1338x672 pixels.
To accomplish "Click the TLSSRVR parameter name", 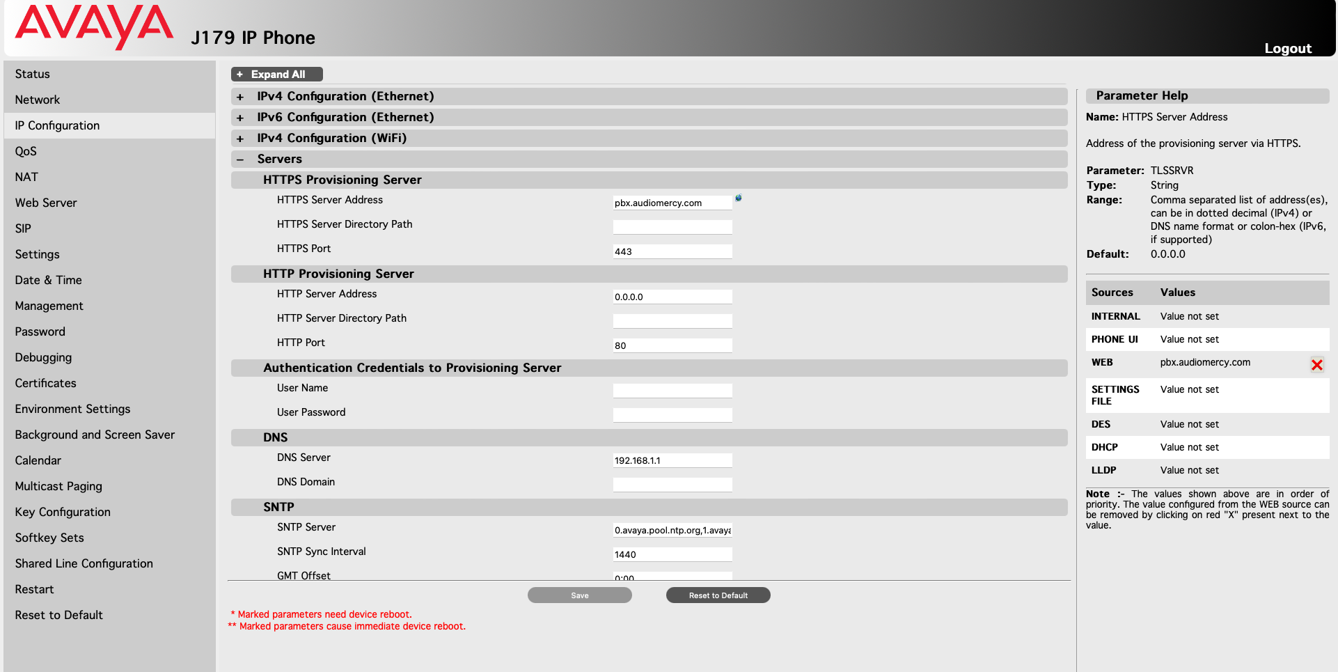I will pyautogui.click(x=1172, y=171).
